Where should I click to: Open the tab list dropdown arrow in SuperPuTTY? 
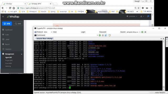point(161,39)
